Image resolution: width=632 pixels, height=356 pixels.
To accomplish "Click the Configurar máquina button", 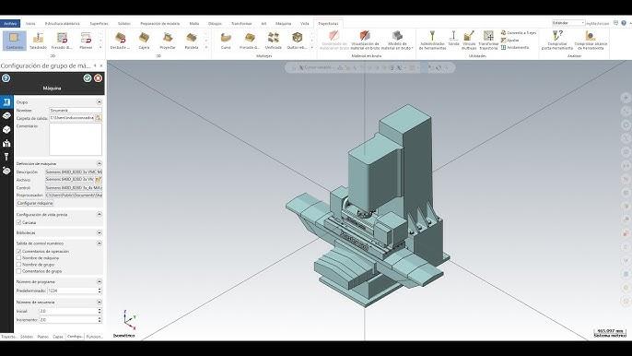I will coord(35,203).
